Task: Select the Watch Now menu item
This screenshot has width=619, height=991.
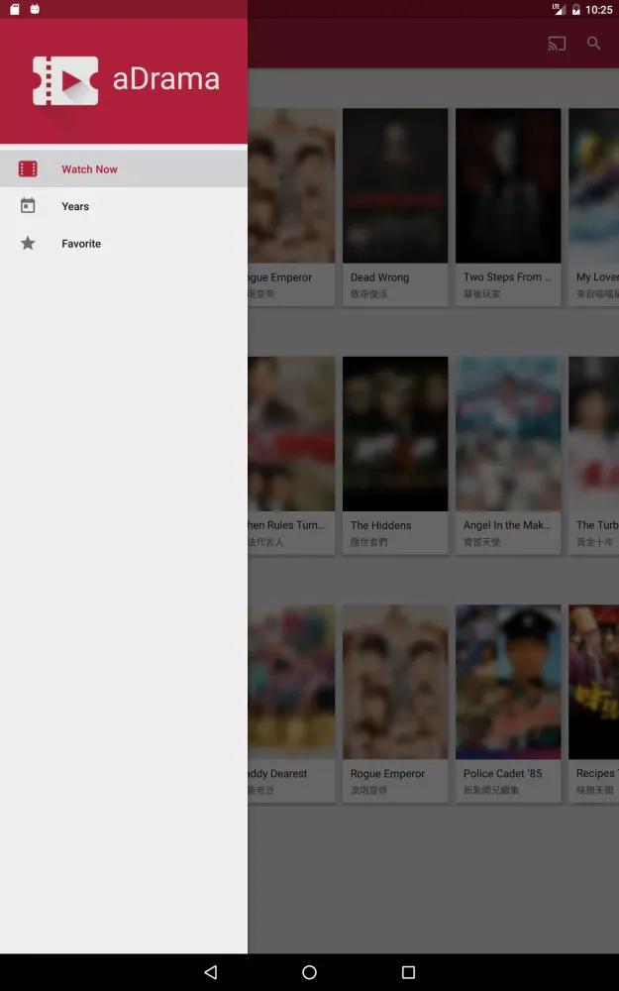Action: tap(124, 168)
